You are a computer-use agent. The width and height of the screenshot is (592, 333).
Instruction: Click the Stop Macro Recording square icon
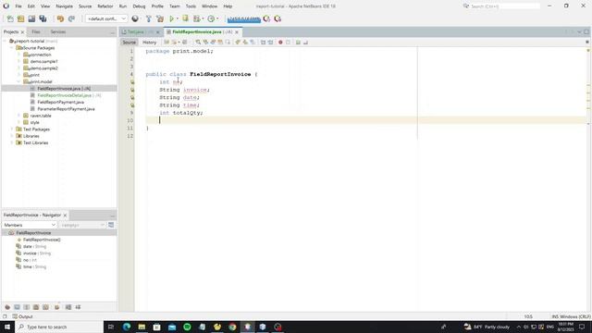[x=288, y=43]
